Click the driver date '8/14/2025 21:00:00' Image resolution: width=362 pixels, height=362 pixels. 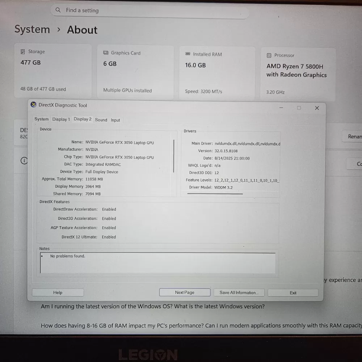click(x=232, y=158)
